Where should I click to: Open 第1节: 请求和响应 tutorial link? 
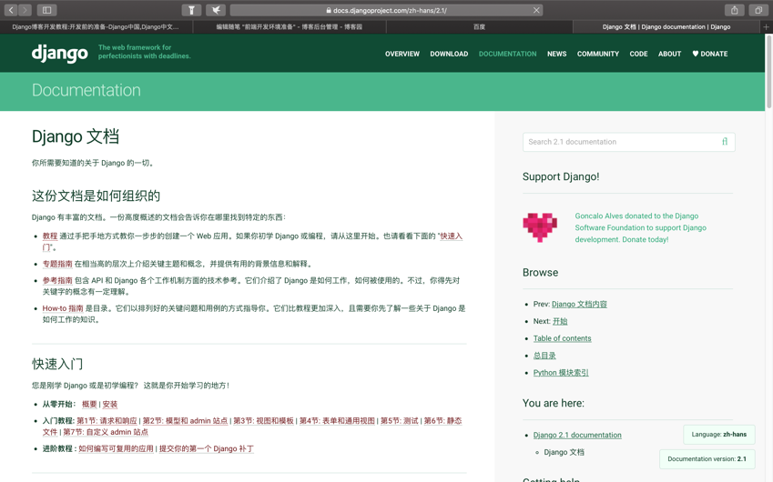(x=107, y=421)
